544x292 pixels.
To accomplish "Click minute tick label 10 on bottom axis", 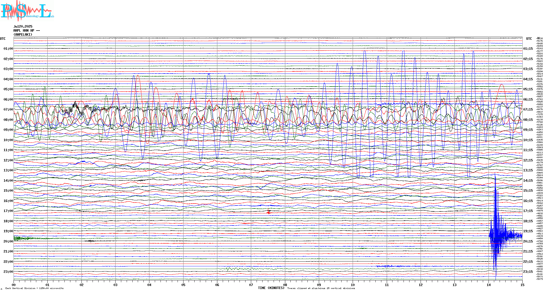I will [x=353, y=285].
